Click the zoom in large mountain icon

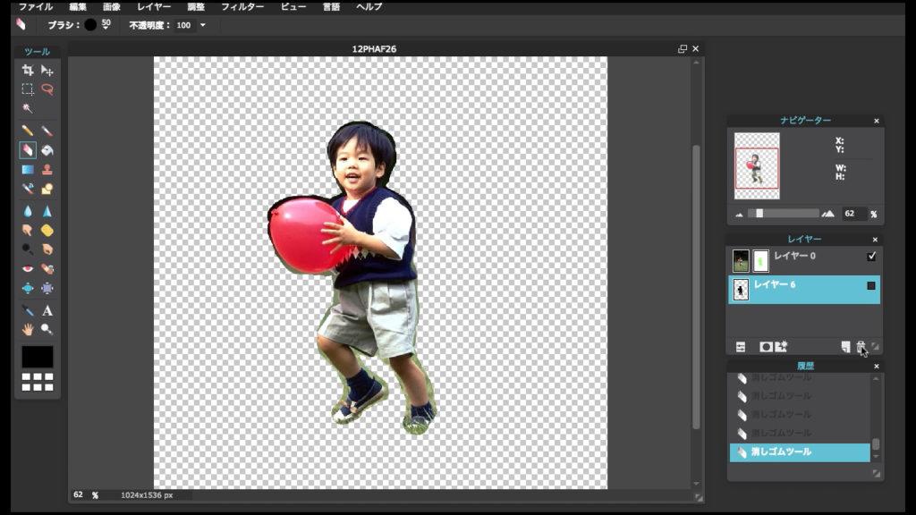pos(827,214)
